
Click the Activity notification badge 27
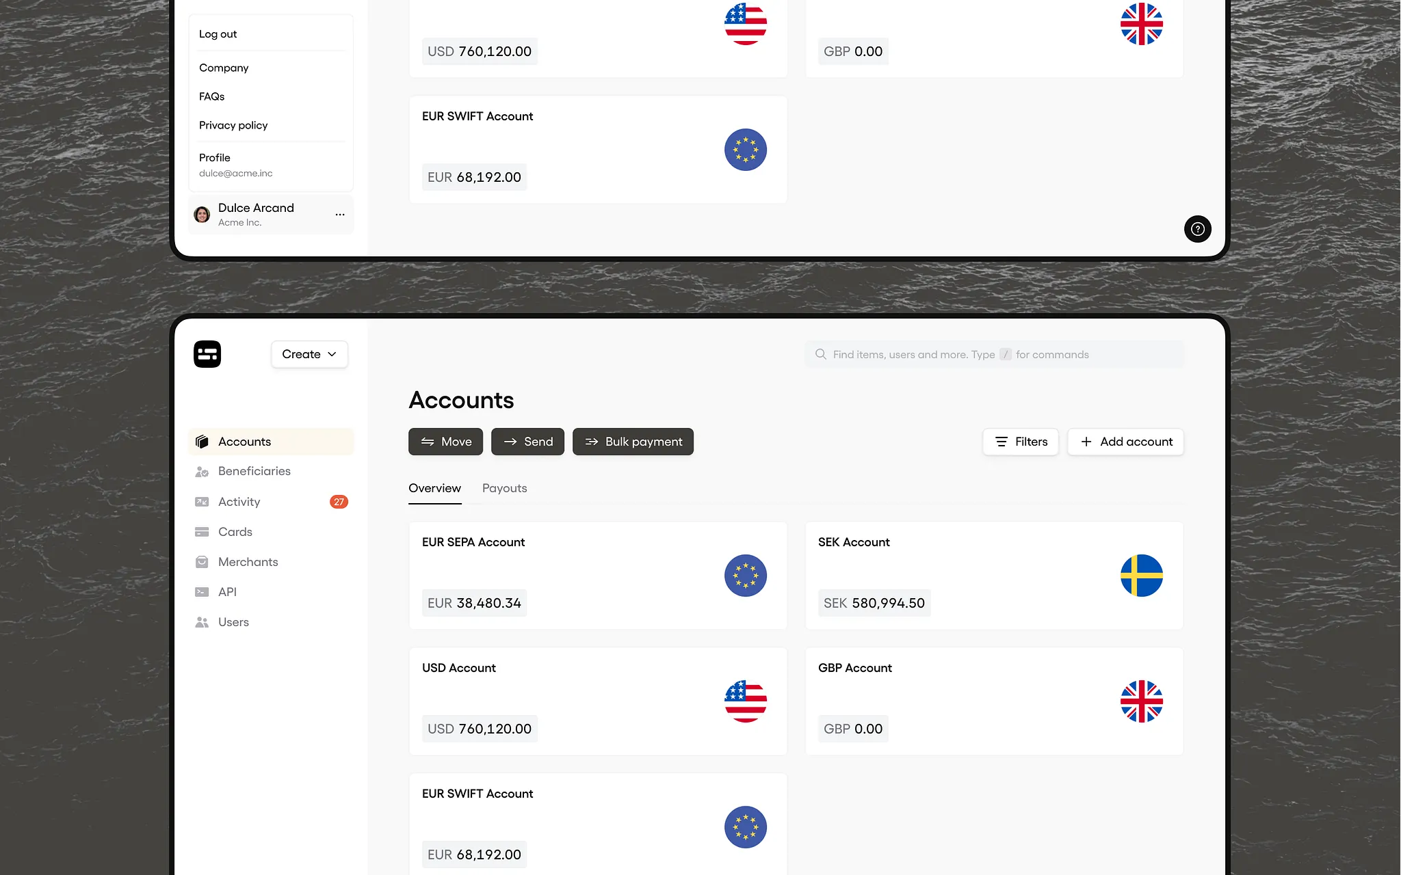339,502
